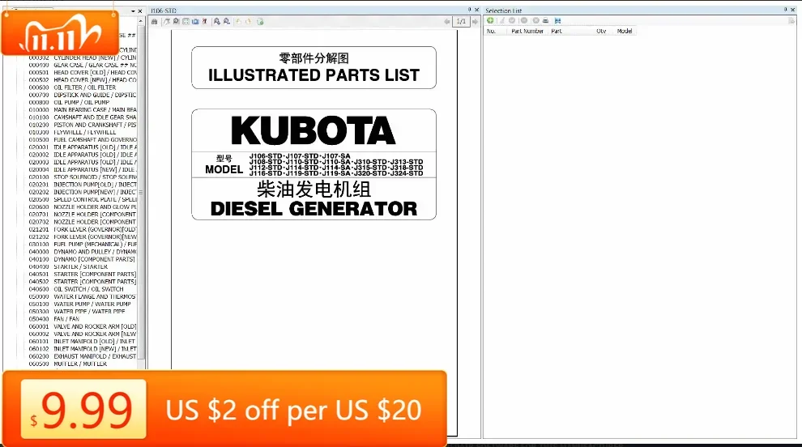Pin the J106-STD document panel

[470, 10]
